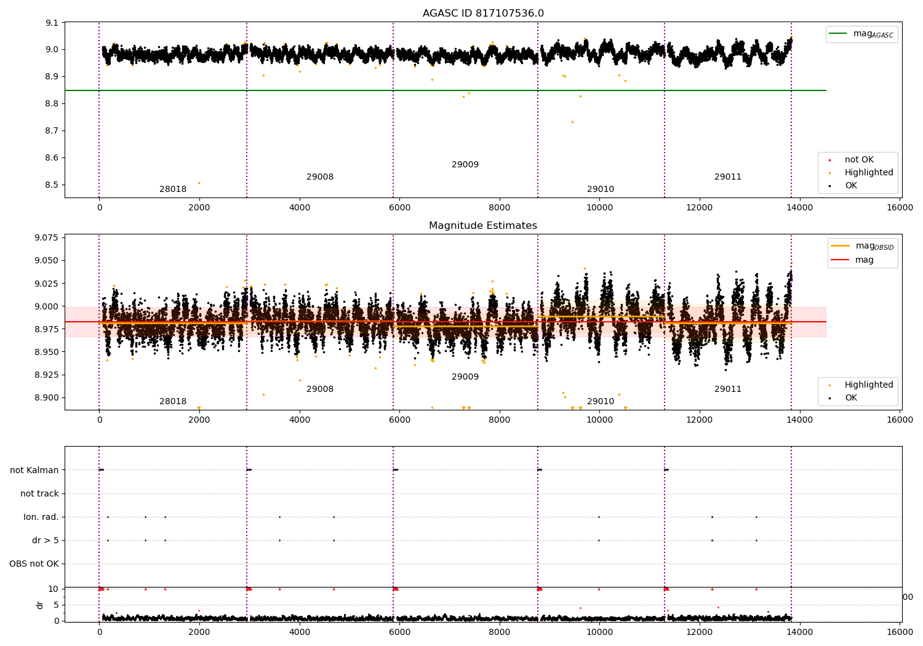Click obsid label 28018 in the top plot
Viewport: 923px width, 646px height.
point(173,189)
